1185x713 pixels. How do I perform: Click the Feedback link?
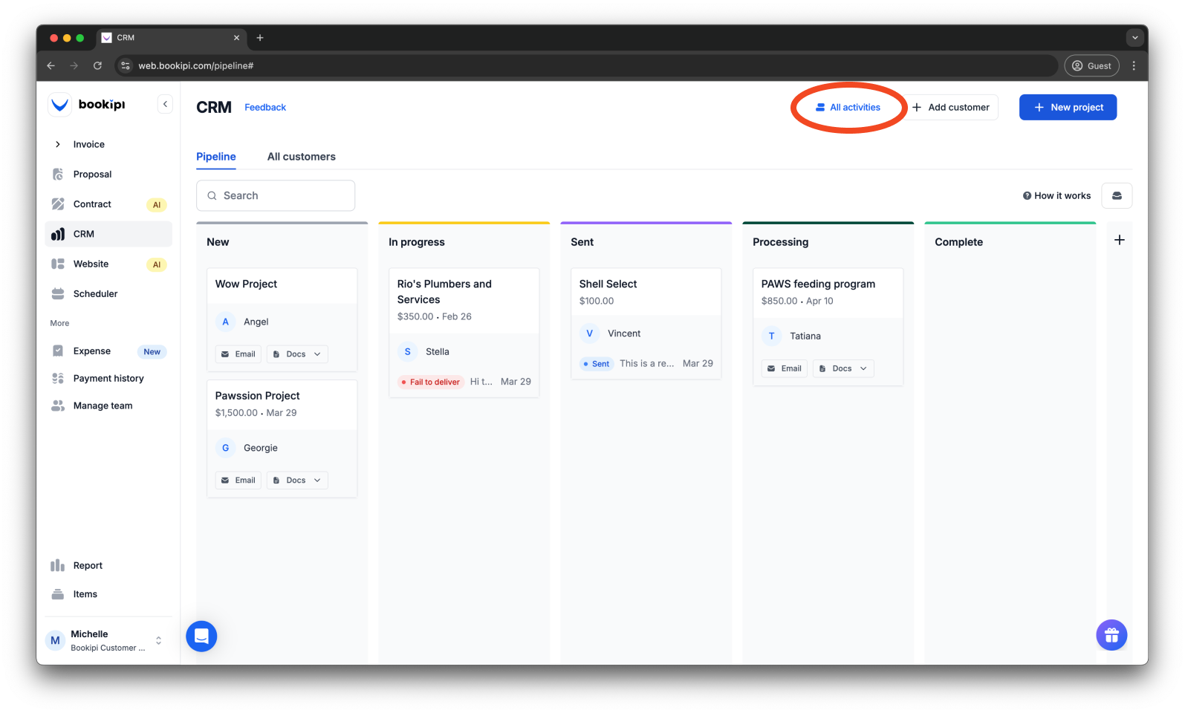[265, 108]
